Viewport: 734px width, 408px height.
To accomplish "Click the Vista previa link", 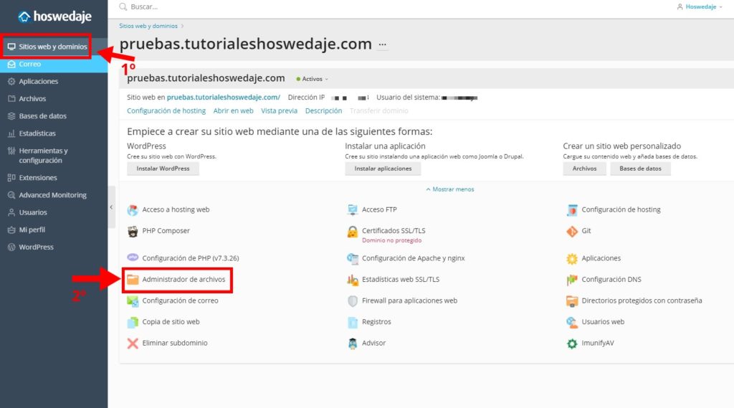I will pos(279,111).
